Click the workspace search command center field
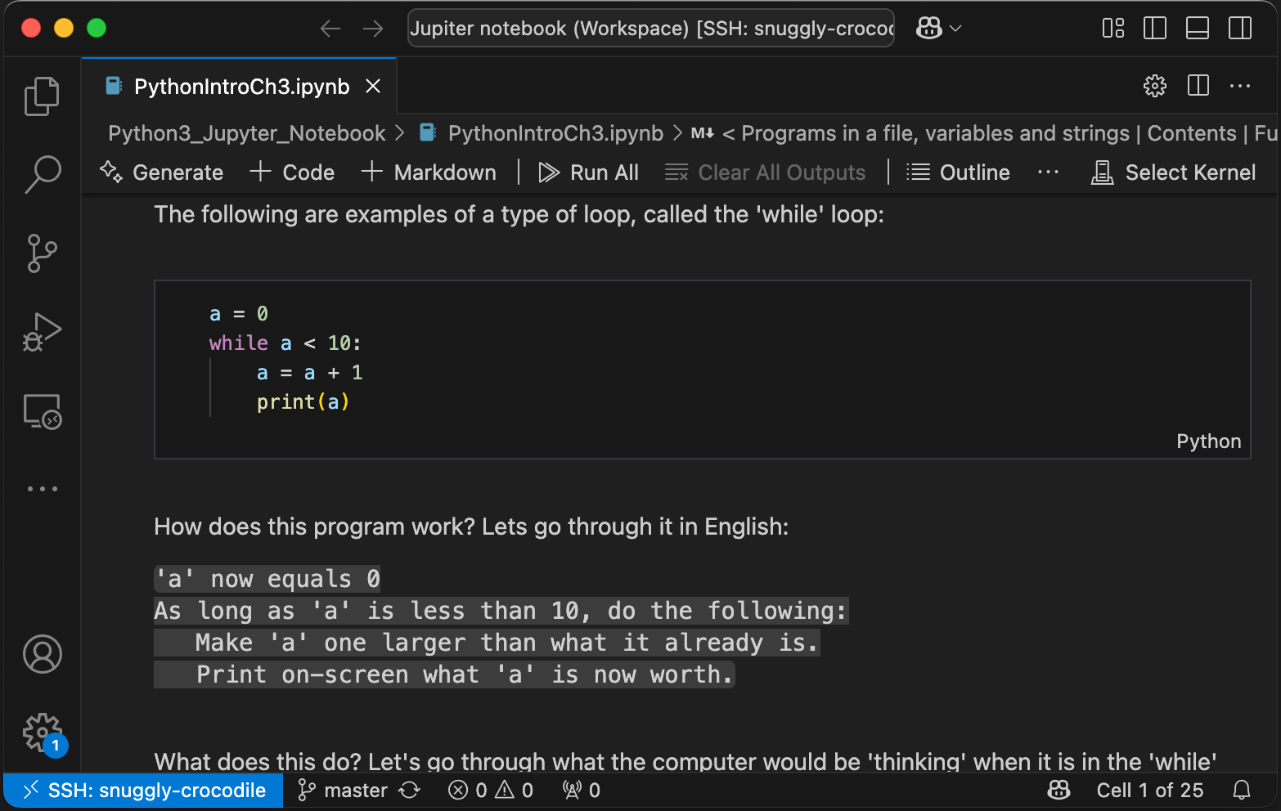This screenshot has height=811, width=1281. pos(650,29)
